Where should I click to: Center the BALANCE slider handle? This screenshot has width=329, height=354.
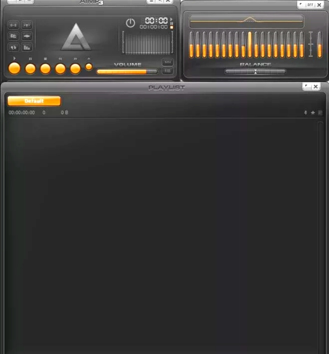point(255,72)
